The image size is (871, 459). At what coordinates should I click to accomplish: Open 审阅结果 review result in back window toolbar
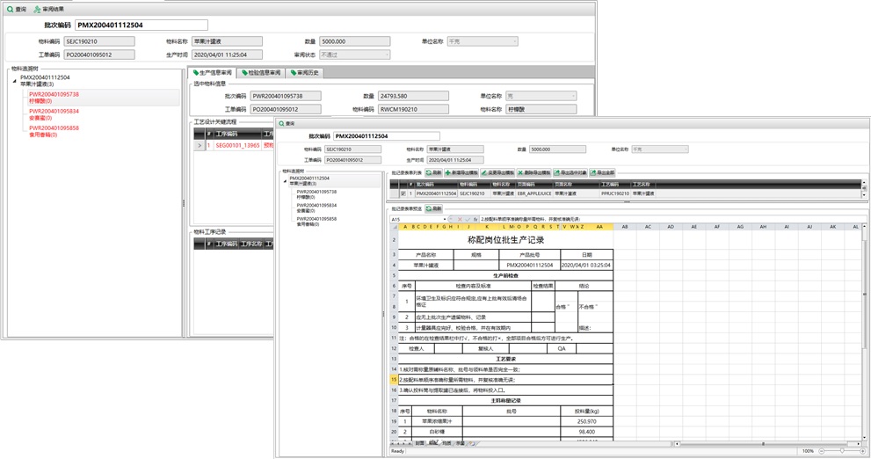click(x=49, y=9)
